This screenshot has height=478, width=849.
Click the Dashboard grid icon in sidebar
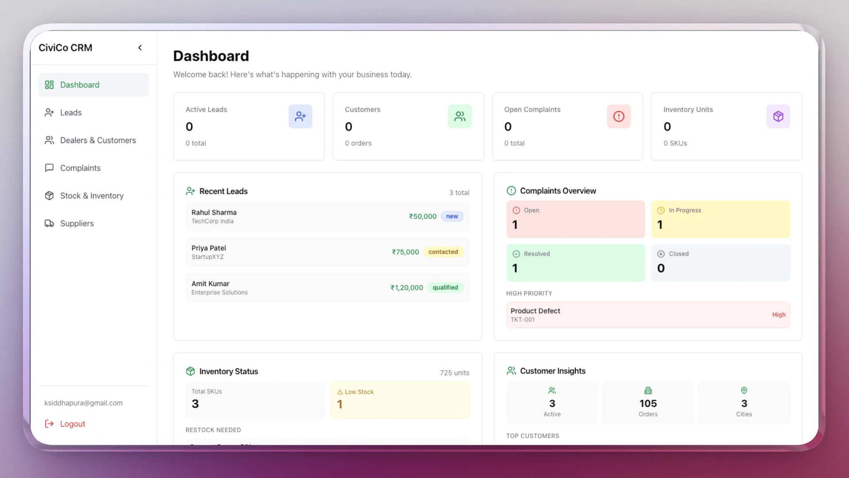pyautogui.click(x=49, y=85)
